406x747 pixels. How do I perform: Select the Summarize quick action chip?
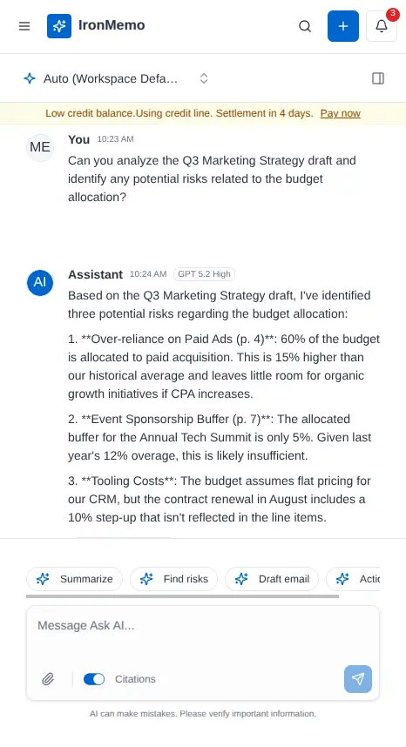tap(74, 579)
